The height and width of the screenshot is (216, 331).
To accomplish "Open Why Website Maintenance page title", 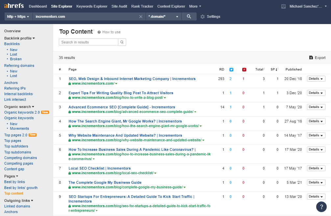I will point(125,135).
